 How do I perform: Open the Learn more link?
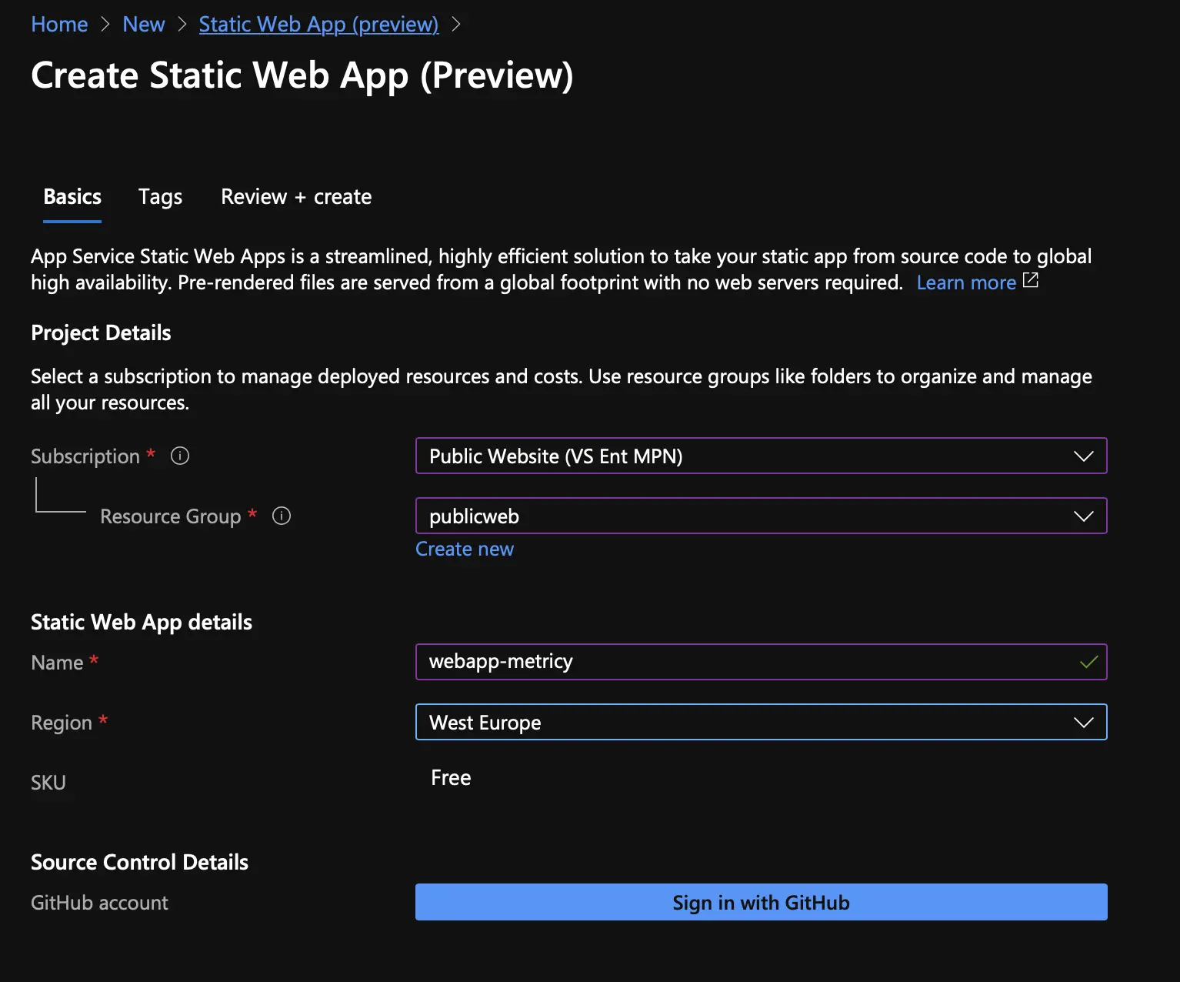click(x=966, y=282)
